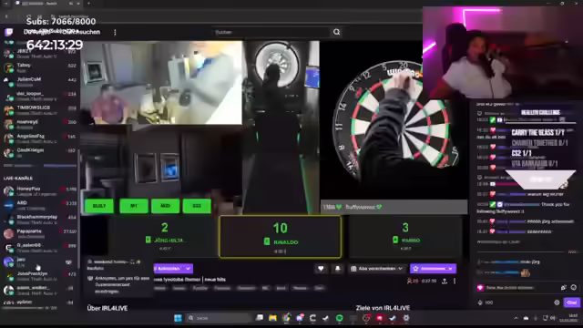Click the red viewer count under subscribe button
This screenshot has width=583, height=328.
(x=413, y=282)
